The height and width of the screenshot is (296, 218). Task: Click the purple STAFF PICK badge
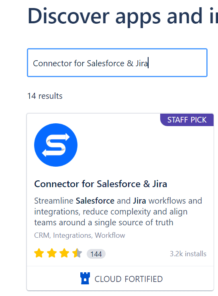[187, 120]
